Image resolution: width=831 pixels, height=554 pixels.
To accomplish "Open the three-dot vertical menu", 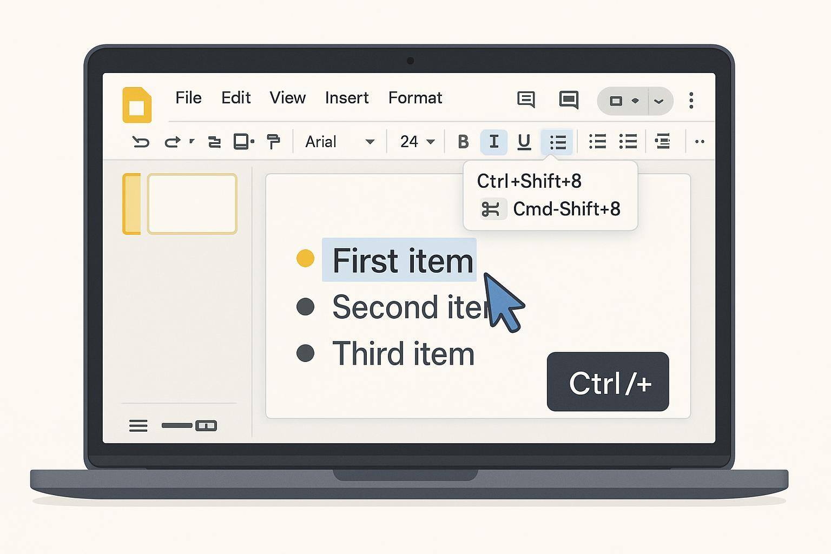I will click(691, 101).
